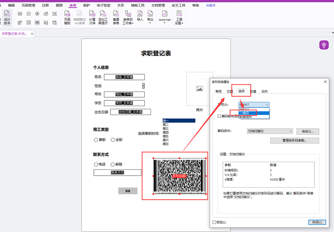
Task: Click the 姓名 text field in form
Action: pos(124,77)
